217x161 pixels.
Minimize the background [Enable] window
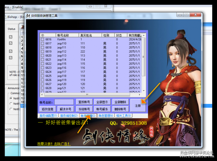pos(90,6)
